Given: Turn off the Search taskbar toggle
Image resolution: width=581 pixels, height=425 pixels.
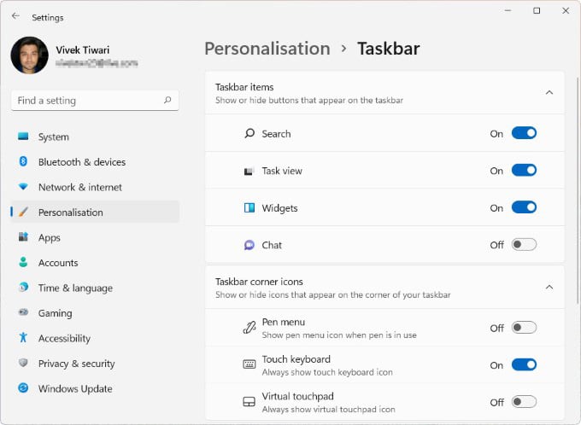Looking at the screenshot, I should pos(524,133).
